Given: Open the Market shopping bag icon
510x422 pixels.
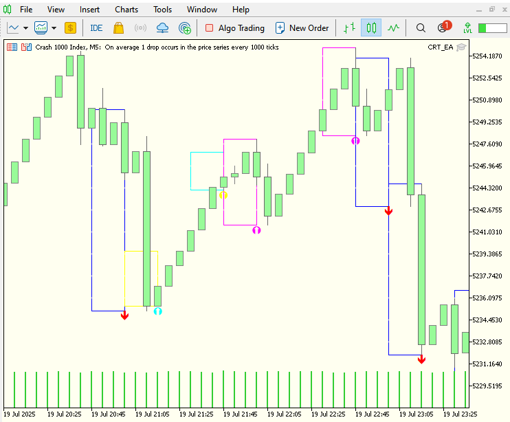Looking at the screenshot, I should point(118,28).
